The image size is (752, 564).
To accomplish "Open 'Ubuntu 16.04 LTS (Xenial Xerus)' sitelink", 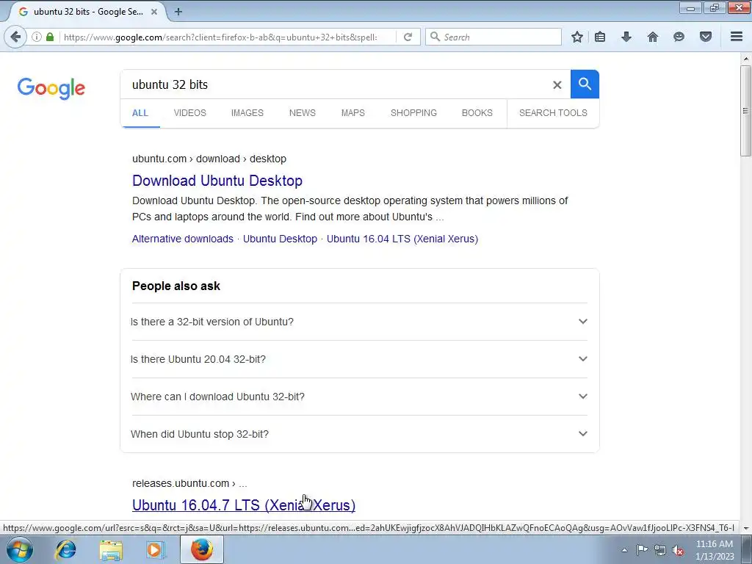I will coord(402,239).
